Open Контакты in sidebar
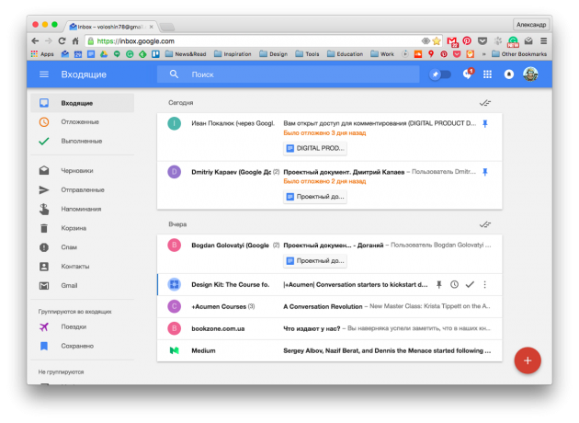579x423 pixels. pyautogui.click(x=83, y=267)
